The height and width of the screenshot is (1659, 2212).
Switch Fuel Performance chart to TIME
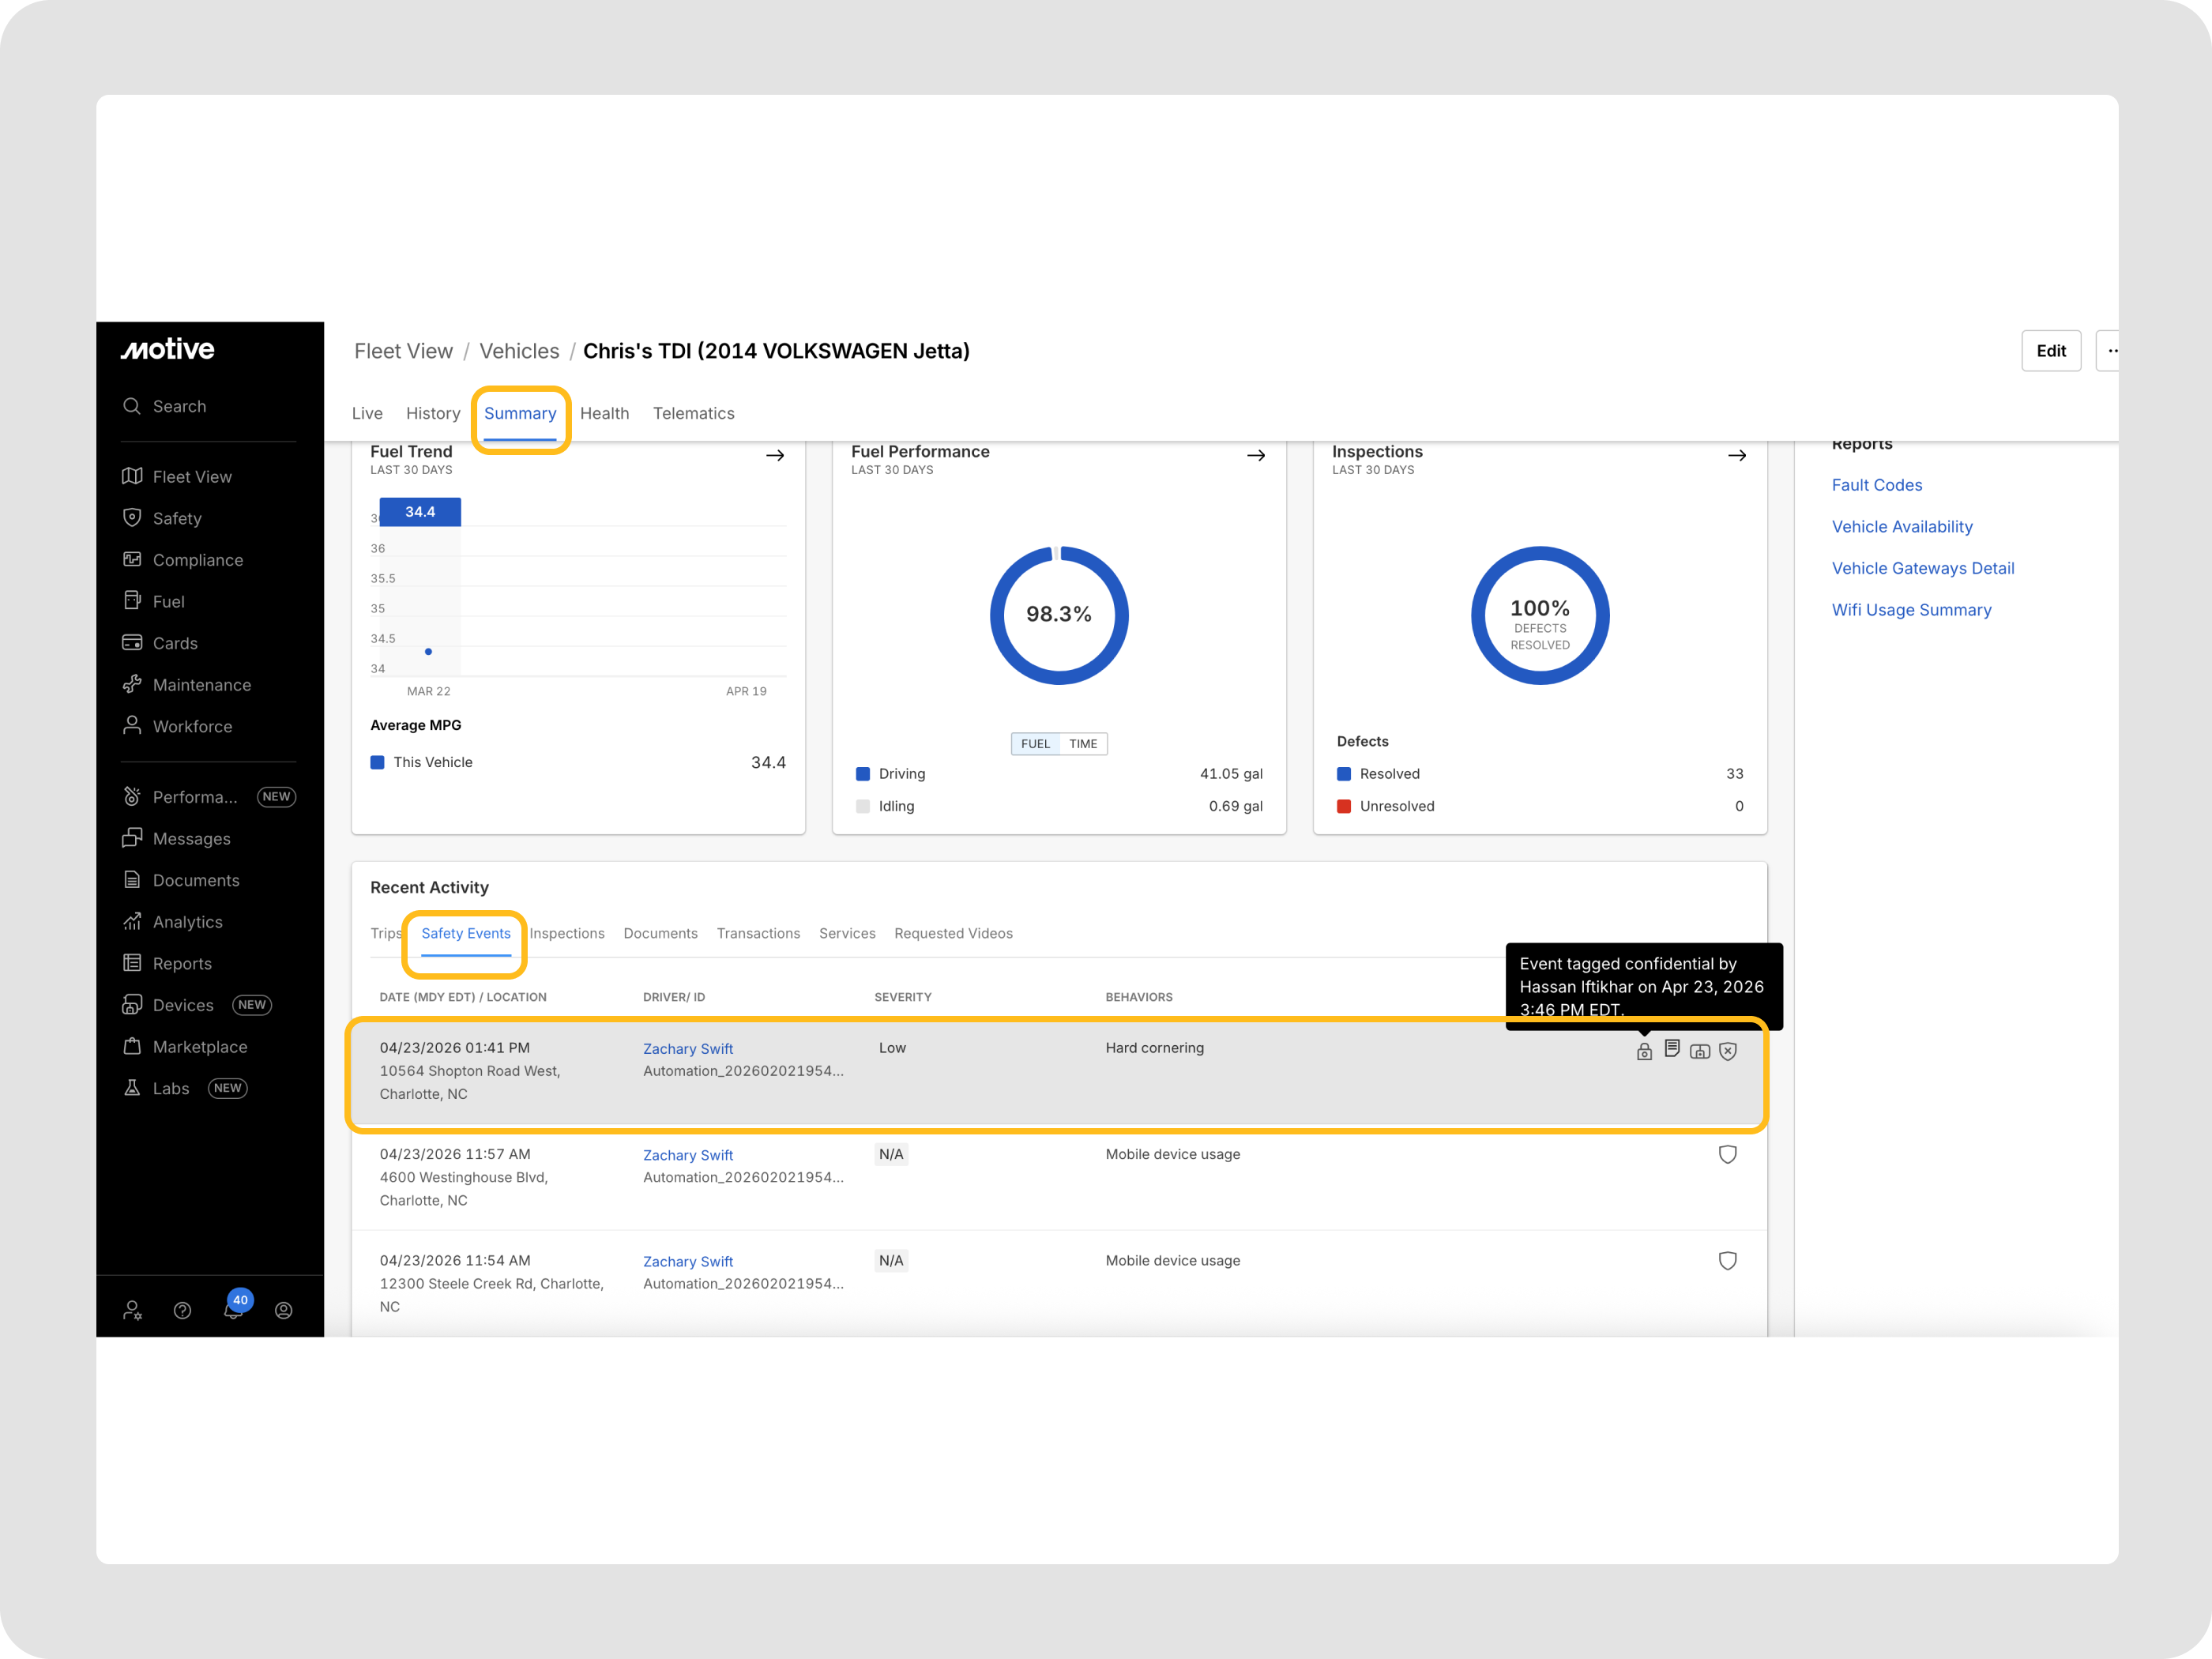coord(1083,744)
